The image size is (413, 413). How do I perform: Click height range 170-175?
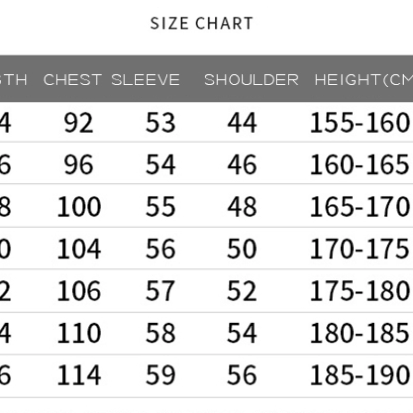360,248
